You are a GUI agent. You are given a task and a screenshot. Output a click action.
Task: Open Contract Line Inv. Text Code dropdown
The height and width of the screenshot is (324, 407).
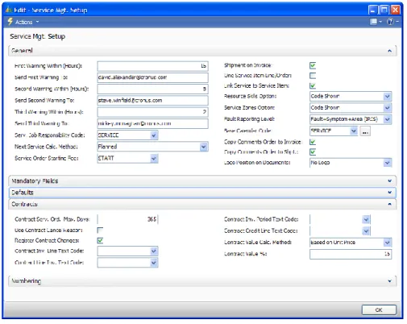154,263
